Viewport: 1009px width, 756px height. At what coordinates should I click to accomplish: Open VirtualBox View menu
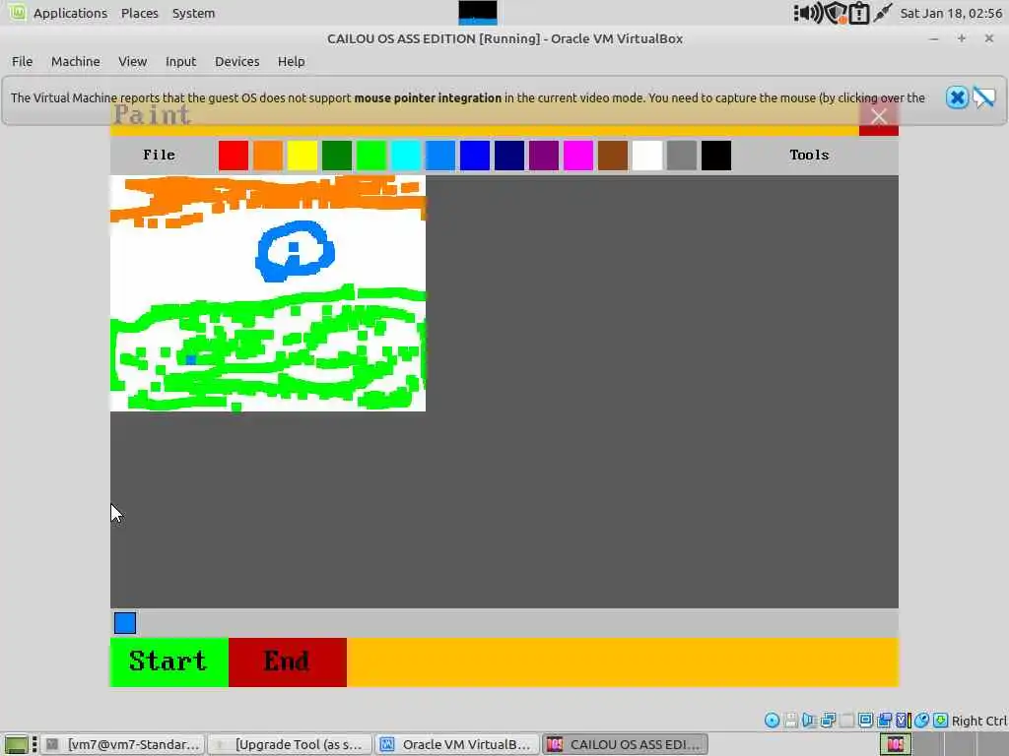pyautogui.click(x=133, y=62)
